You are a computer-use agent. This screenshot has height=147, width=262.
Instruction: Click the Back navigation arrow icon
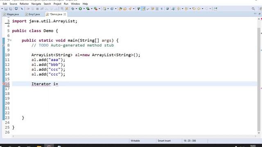199,9
